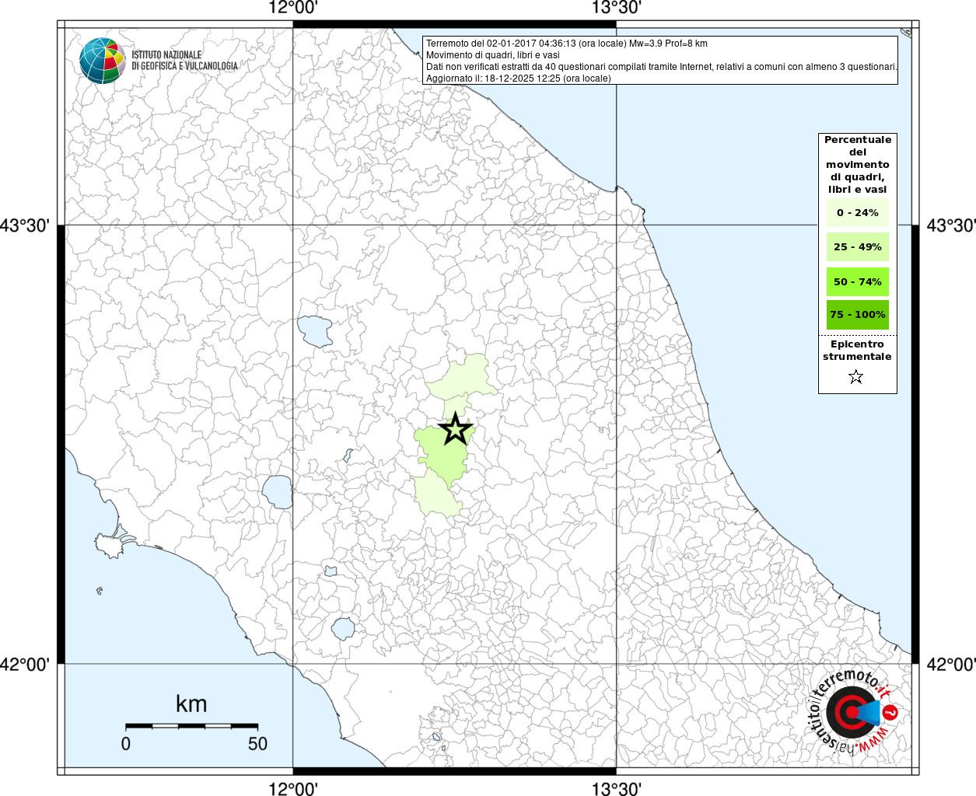
Task: Select the 25 - 49% legend swatch
Action: point(858,246)
